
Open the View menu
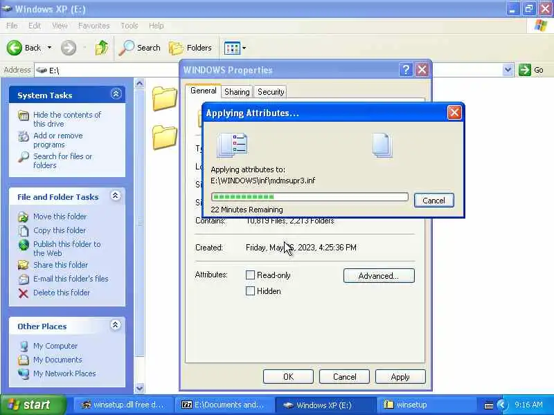point(60,26)
